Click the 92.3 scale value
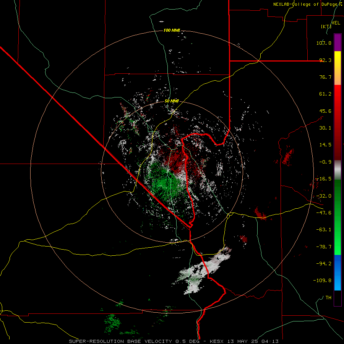 [x=325, y=60]
